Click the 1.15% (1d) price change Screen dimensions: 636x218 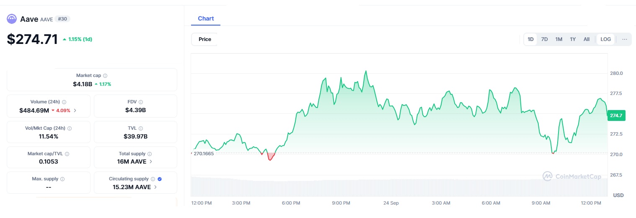pyautogui.click(x=77, y=39)
